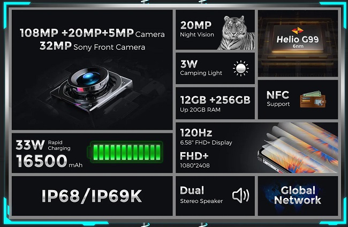Open the Global Network tile
This screenshot has height=227, width=348.
click(x=298, y=196)
